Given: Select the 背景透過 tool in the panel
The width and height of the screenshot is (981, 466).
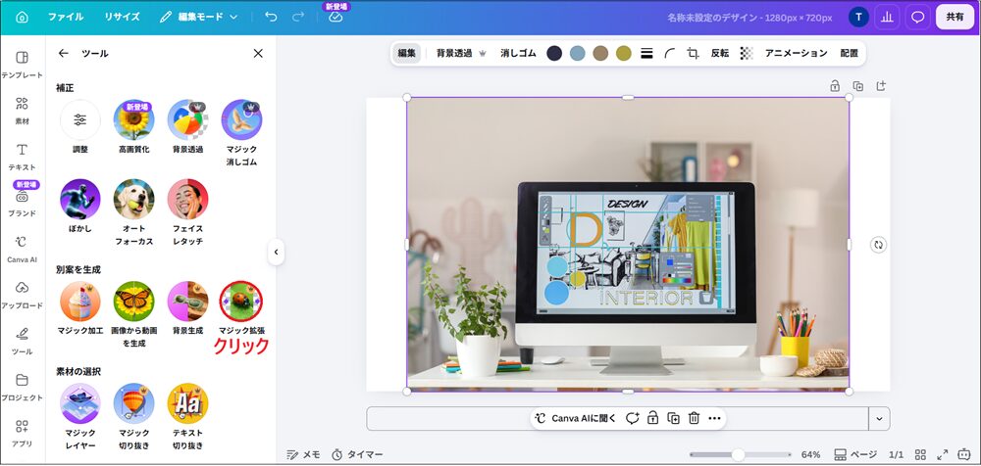Looking at the screenshot, I should [187, 120].
